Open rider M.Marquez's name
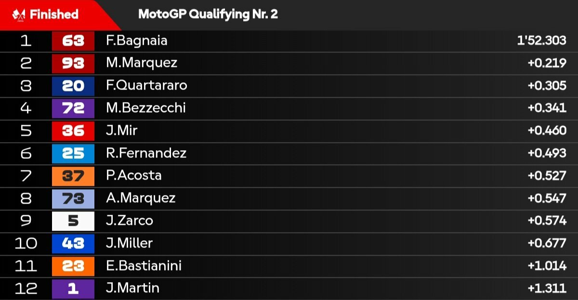 tap(142, 63)
